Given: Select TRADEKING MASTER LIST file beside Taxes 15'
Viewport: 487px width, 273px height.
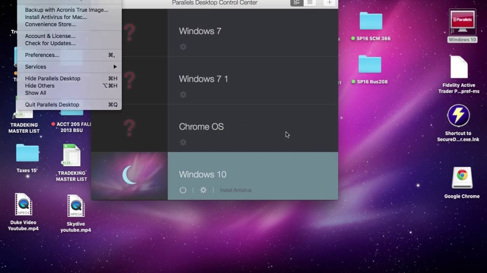Looking at the screenshot, I should (72, 155).
